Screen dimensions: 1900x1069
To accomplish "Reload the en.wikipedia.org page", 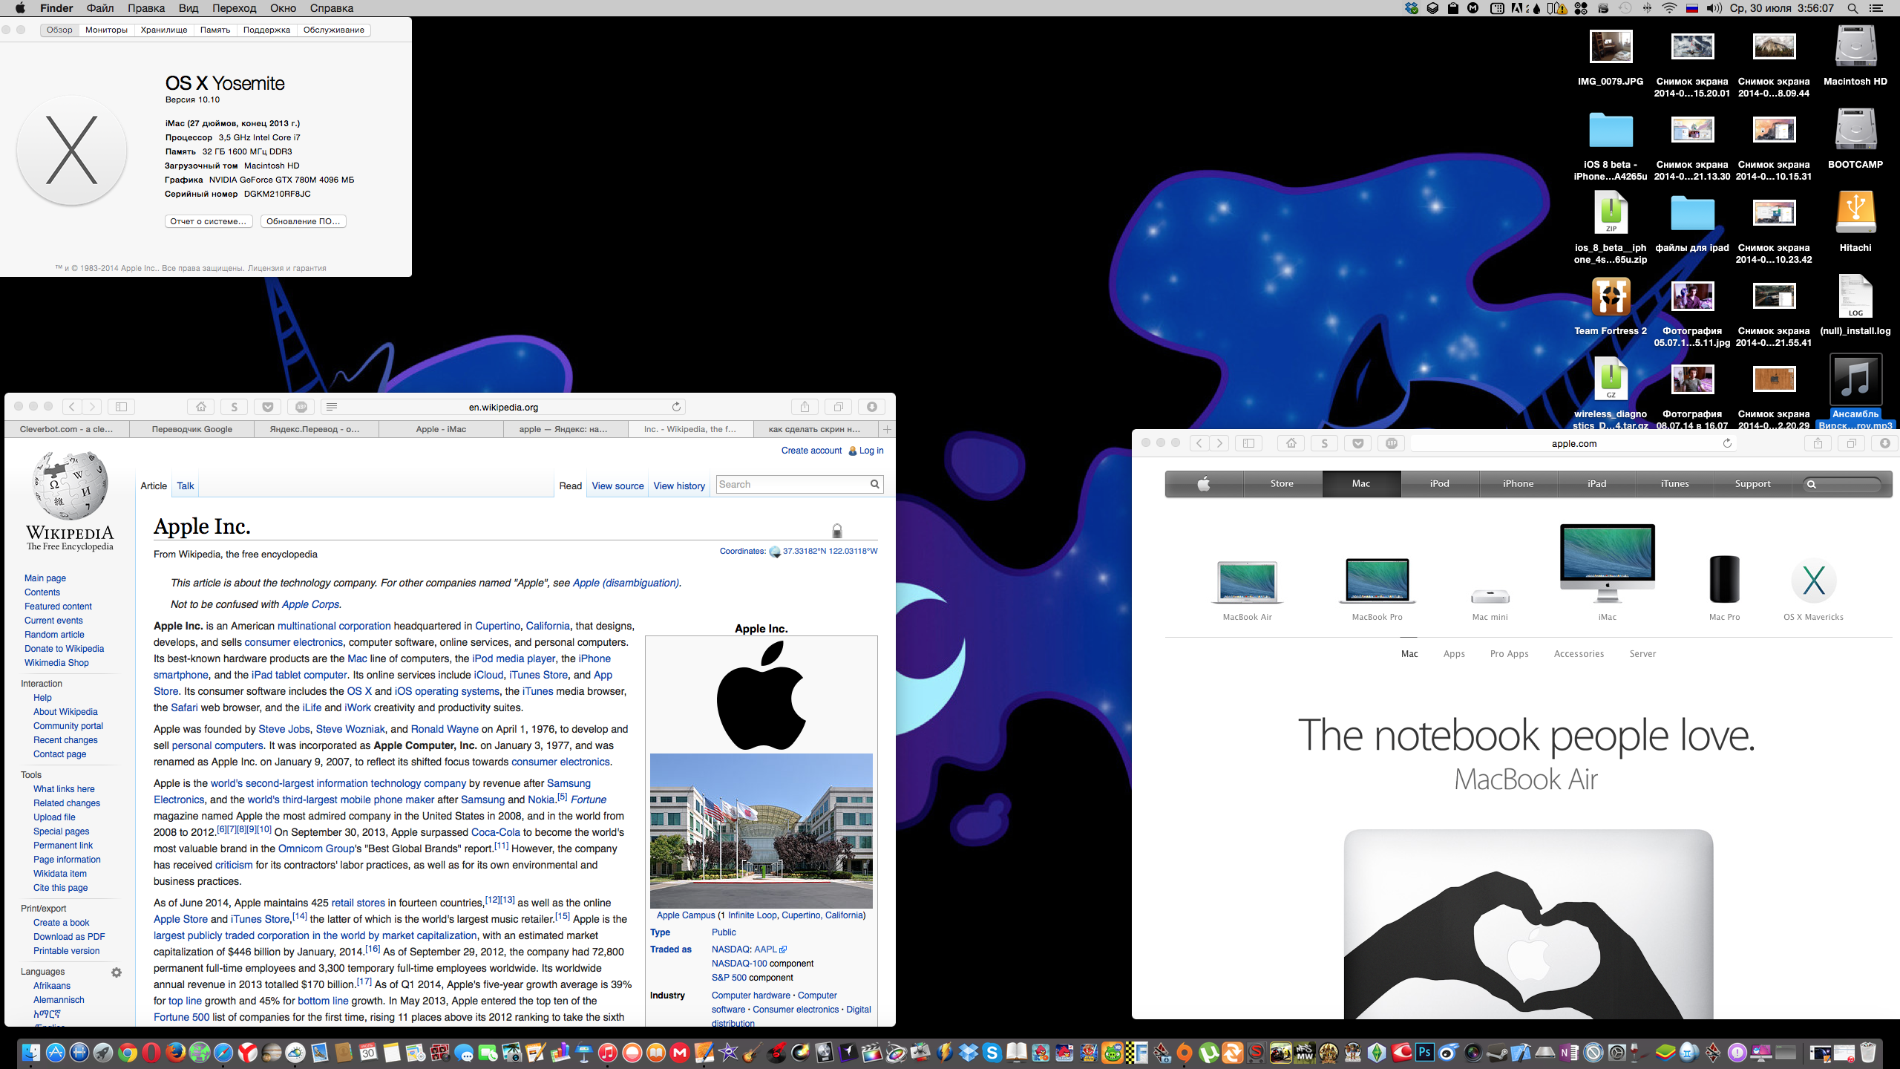I will coord(676,407).
